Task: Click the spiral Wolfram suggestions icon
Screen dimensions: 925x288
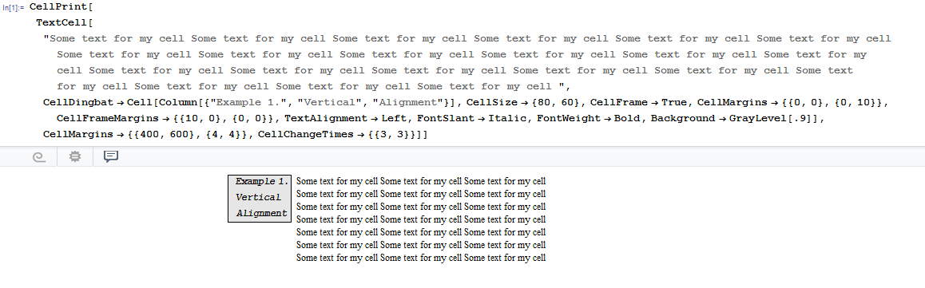Action: (39, 156)
